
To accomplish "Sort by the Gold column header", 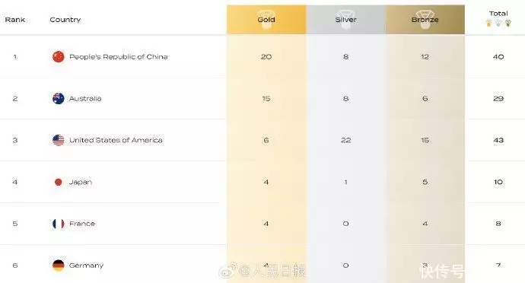I will pyautogui.click(x=266, y=20).
